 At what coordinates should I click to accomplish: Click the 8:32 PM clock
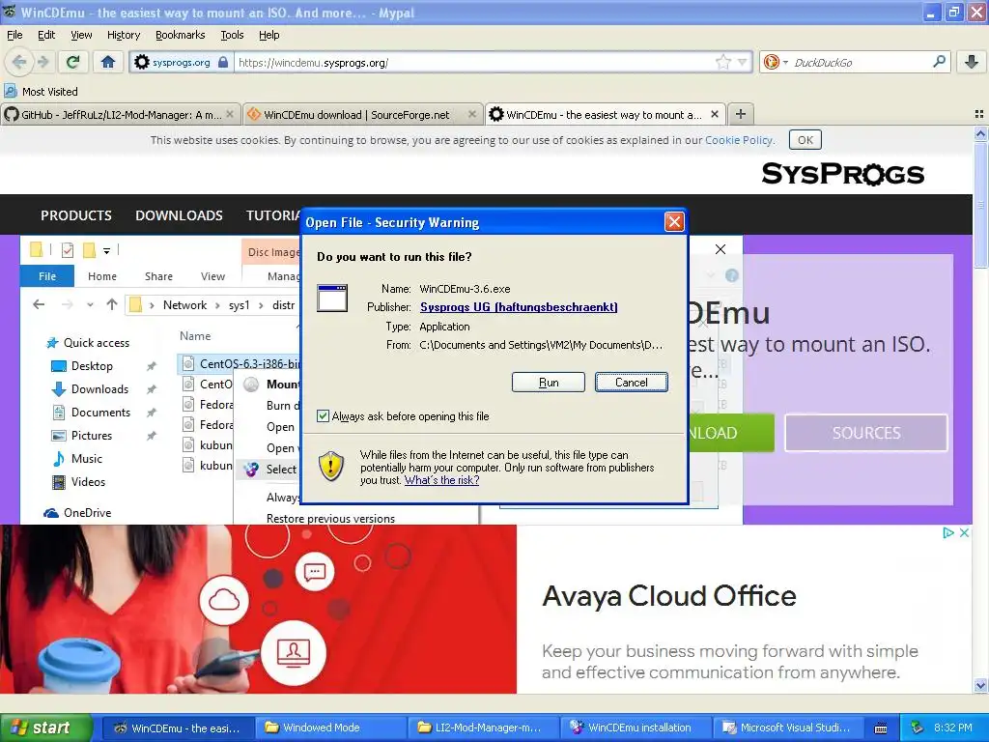(952, 728)
